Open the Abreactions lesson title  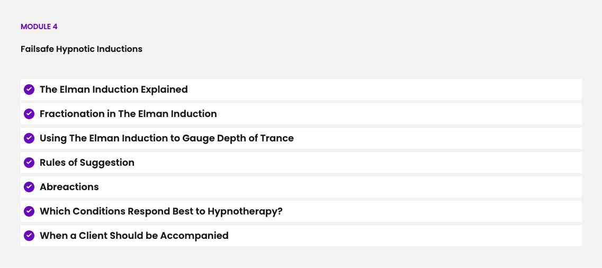point(69,187)
